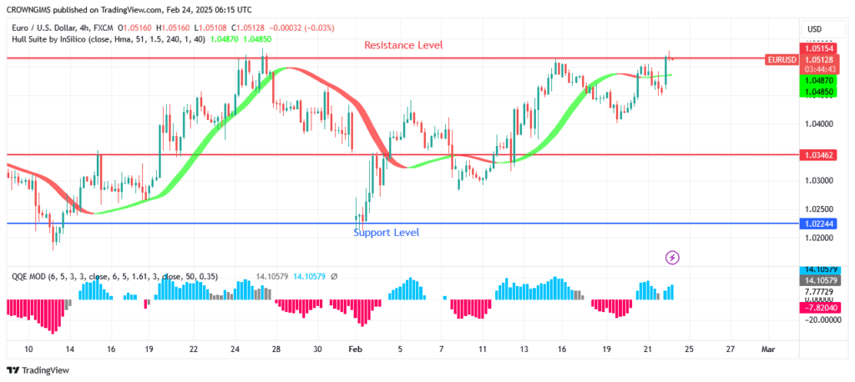Screen dimensions: 855x382
Task: Click the Support Level text annotation
Action: click(386, 233)
